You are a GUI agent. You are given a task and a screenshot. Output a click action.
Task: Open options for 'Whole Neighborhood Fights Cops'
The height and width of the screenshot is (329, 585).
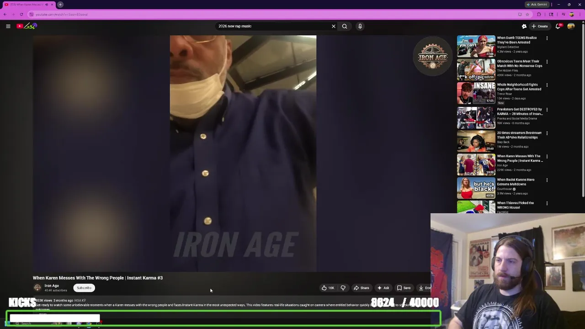(547, 85)
